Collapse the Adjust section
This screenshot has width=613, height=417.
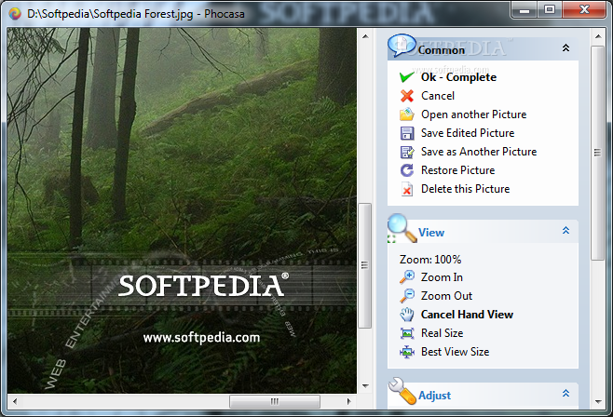[565, 393]
